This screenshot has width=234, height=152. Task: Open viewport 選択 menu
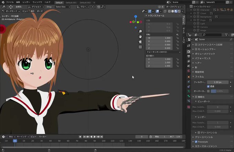click(x=32, y=11)
